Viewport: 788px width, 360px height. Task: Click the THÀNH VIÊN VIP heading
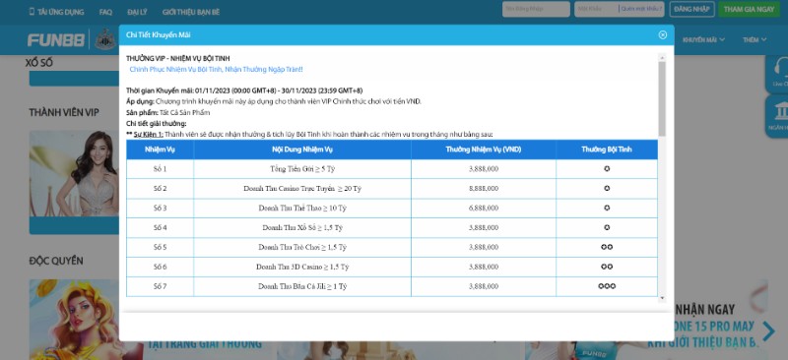(x=64, y=112)
